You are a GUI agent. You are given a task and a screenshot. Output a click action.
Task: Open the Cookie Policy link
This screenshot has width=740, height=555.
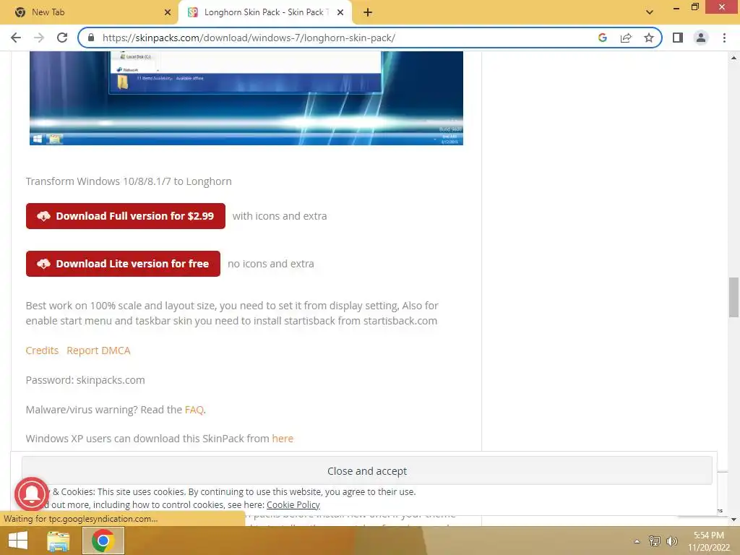point(293,504)
